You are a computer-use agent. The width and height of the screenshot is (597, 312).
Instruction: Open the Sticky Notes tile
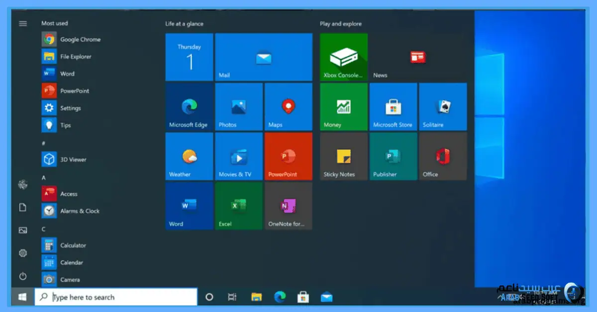tap(344, 156)
